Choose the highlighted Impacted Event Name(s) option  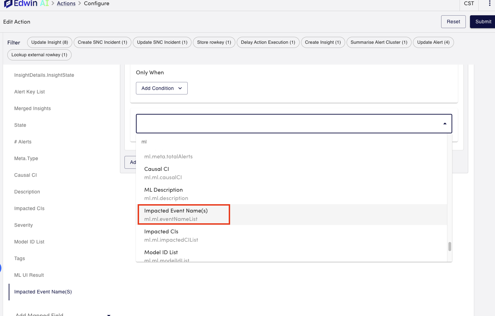tap(184, 214)
